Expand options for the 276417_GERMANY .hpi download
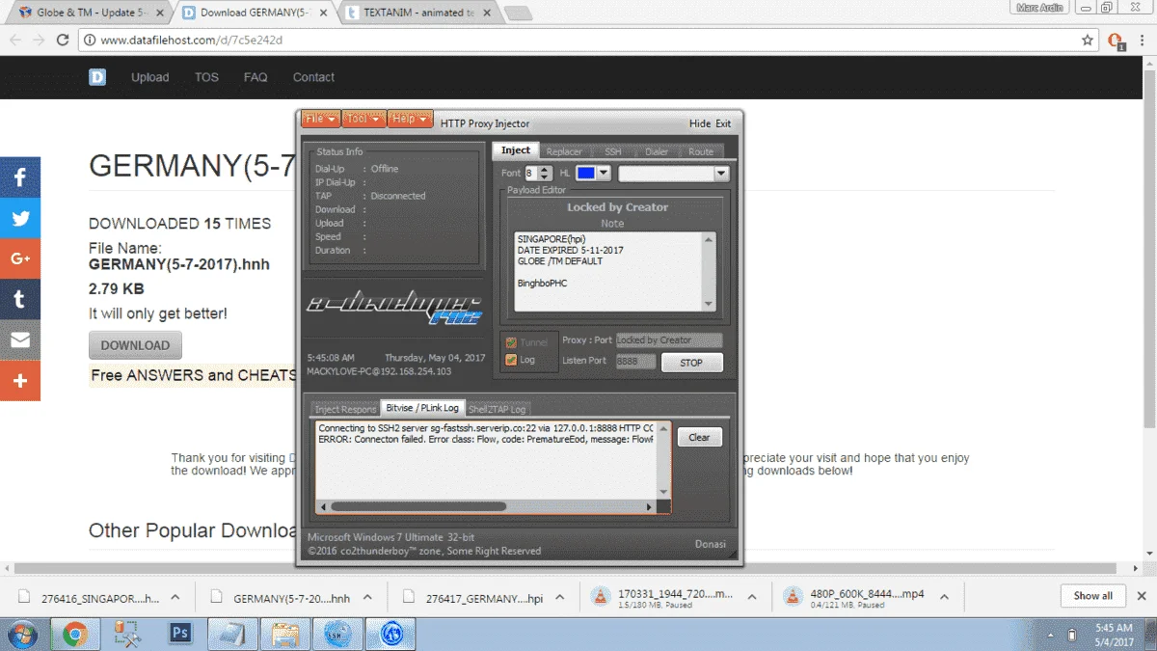Image resolution: width=1157 pixels, height=651 pixels. (x=558, y=597)
